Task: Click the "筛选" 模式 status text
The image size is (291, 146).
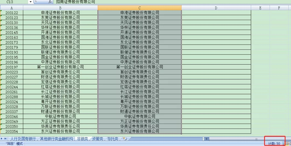Action: point(14,144)
